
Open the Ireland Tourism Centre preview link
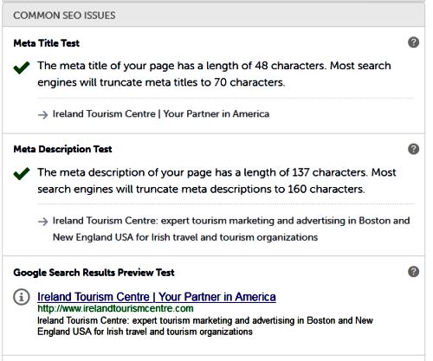tap(157, 297)
